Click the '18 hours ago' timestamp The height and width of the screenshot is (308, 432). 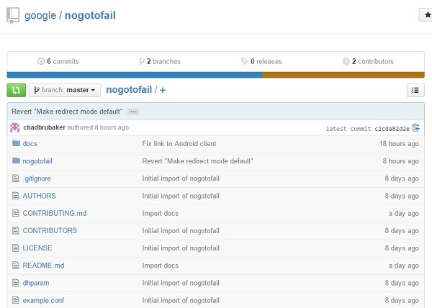399,144
